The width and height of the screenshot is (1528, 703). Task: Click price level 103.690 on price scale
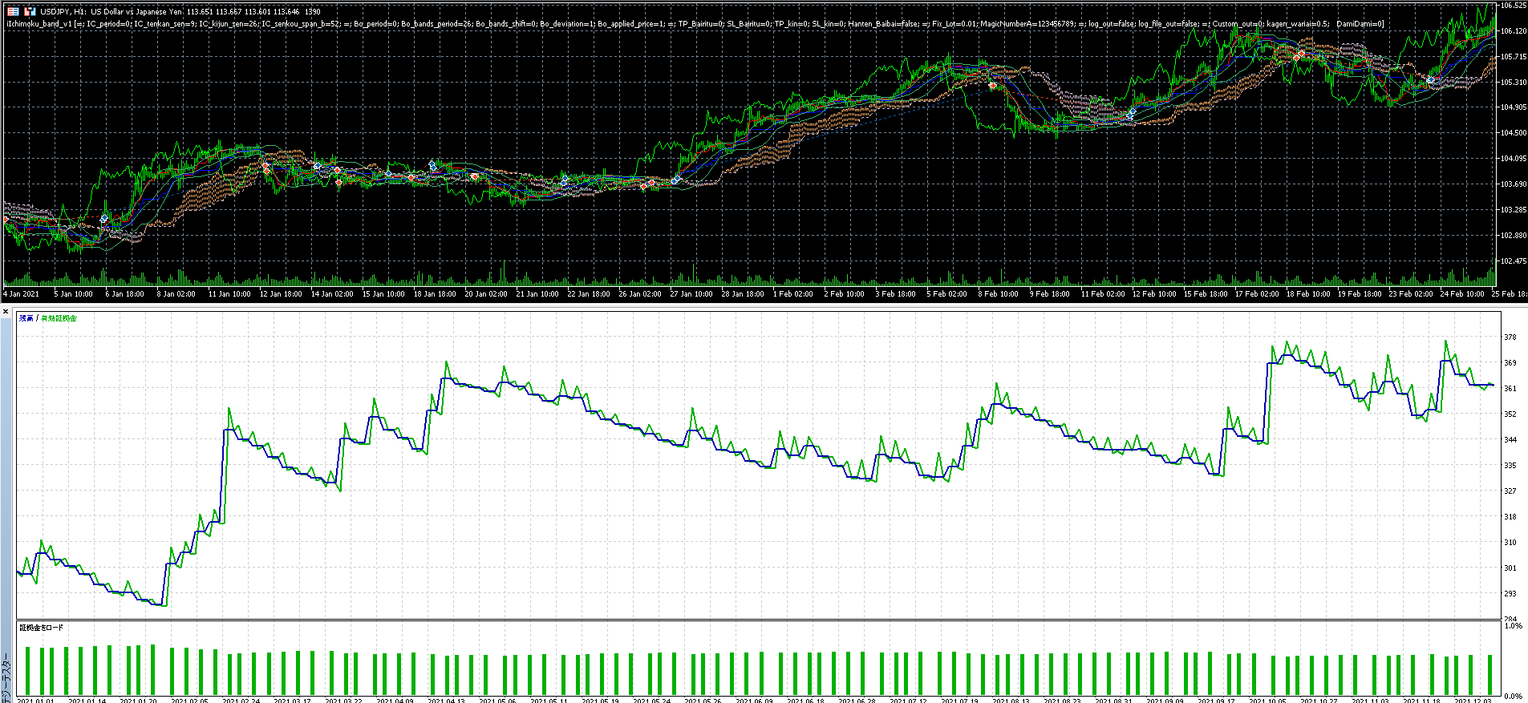point(1513,184)
